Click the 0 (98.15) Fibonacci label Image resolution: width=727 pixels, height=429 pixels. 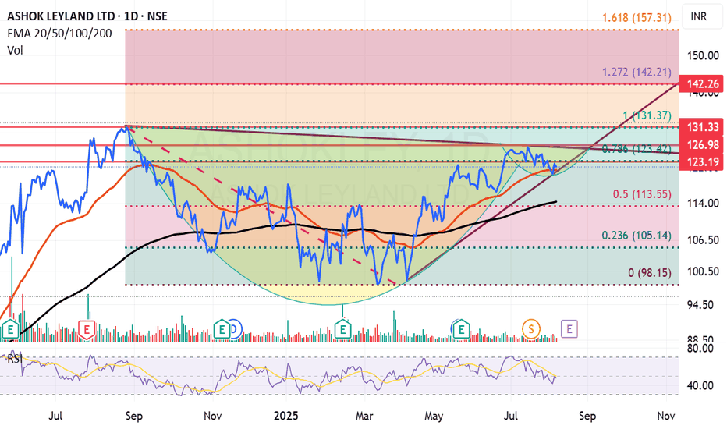point(650,273)
